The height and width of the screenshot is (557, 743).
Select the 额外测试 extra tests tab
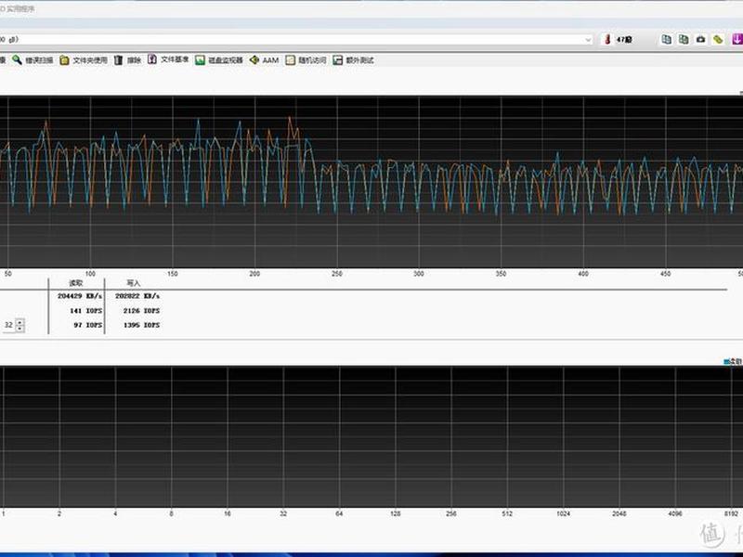354,60
